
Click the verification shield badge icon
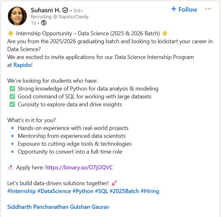point(65,10)
